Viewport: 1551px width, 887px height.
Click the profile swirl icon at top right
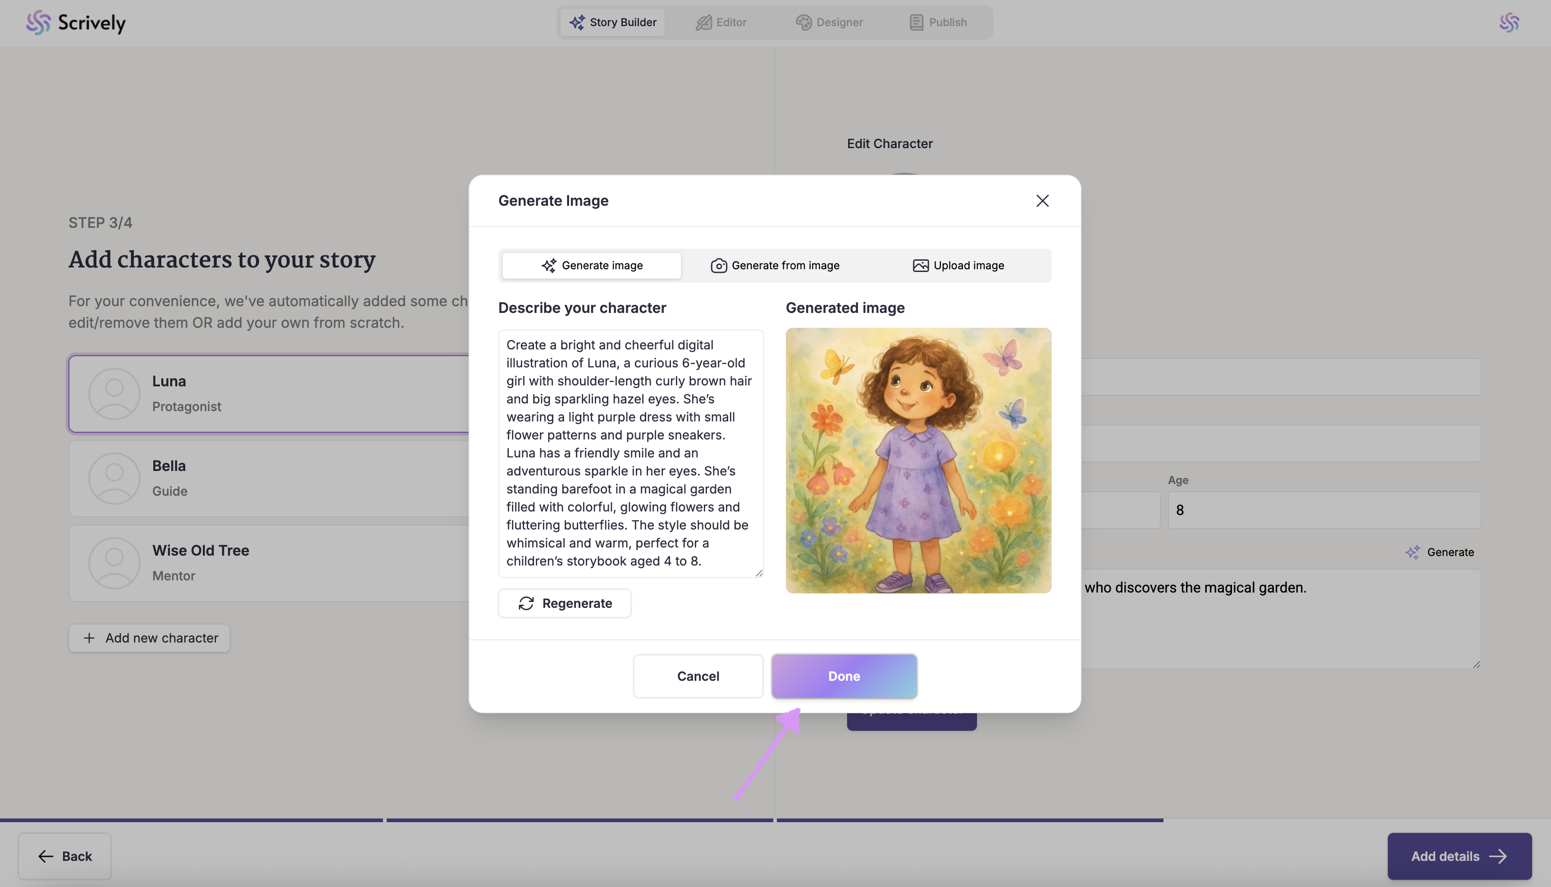click(x=1509, y=23)
